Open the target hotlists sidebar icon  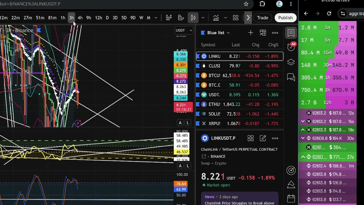pos(291,170)
